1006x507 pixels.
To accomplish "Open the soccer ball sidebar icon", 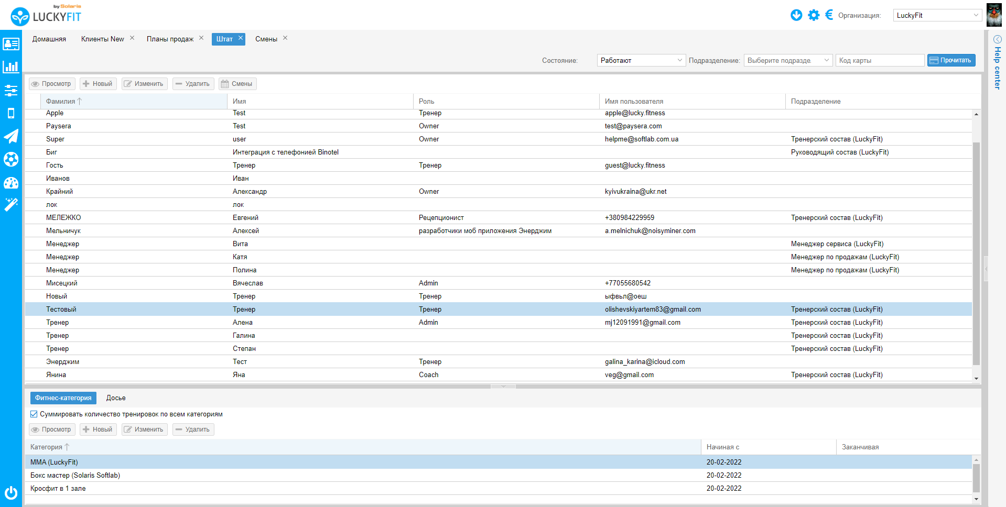I will (11, 159).
